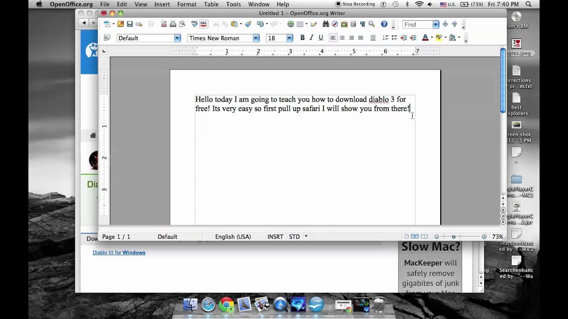Toggle numbered list
This screenshot has width=568, height=319.
pyautogui.click(x=385, y=38)
